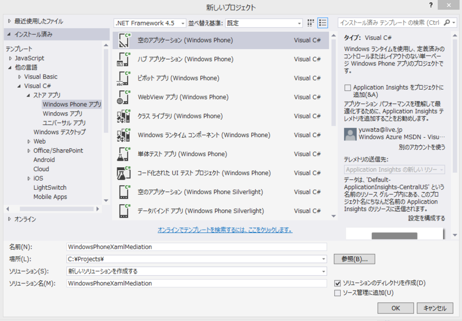
Task: Select the ピボット アプリ (Windows Phone) template icon
Action: tap(124, 78)
